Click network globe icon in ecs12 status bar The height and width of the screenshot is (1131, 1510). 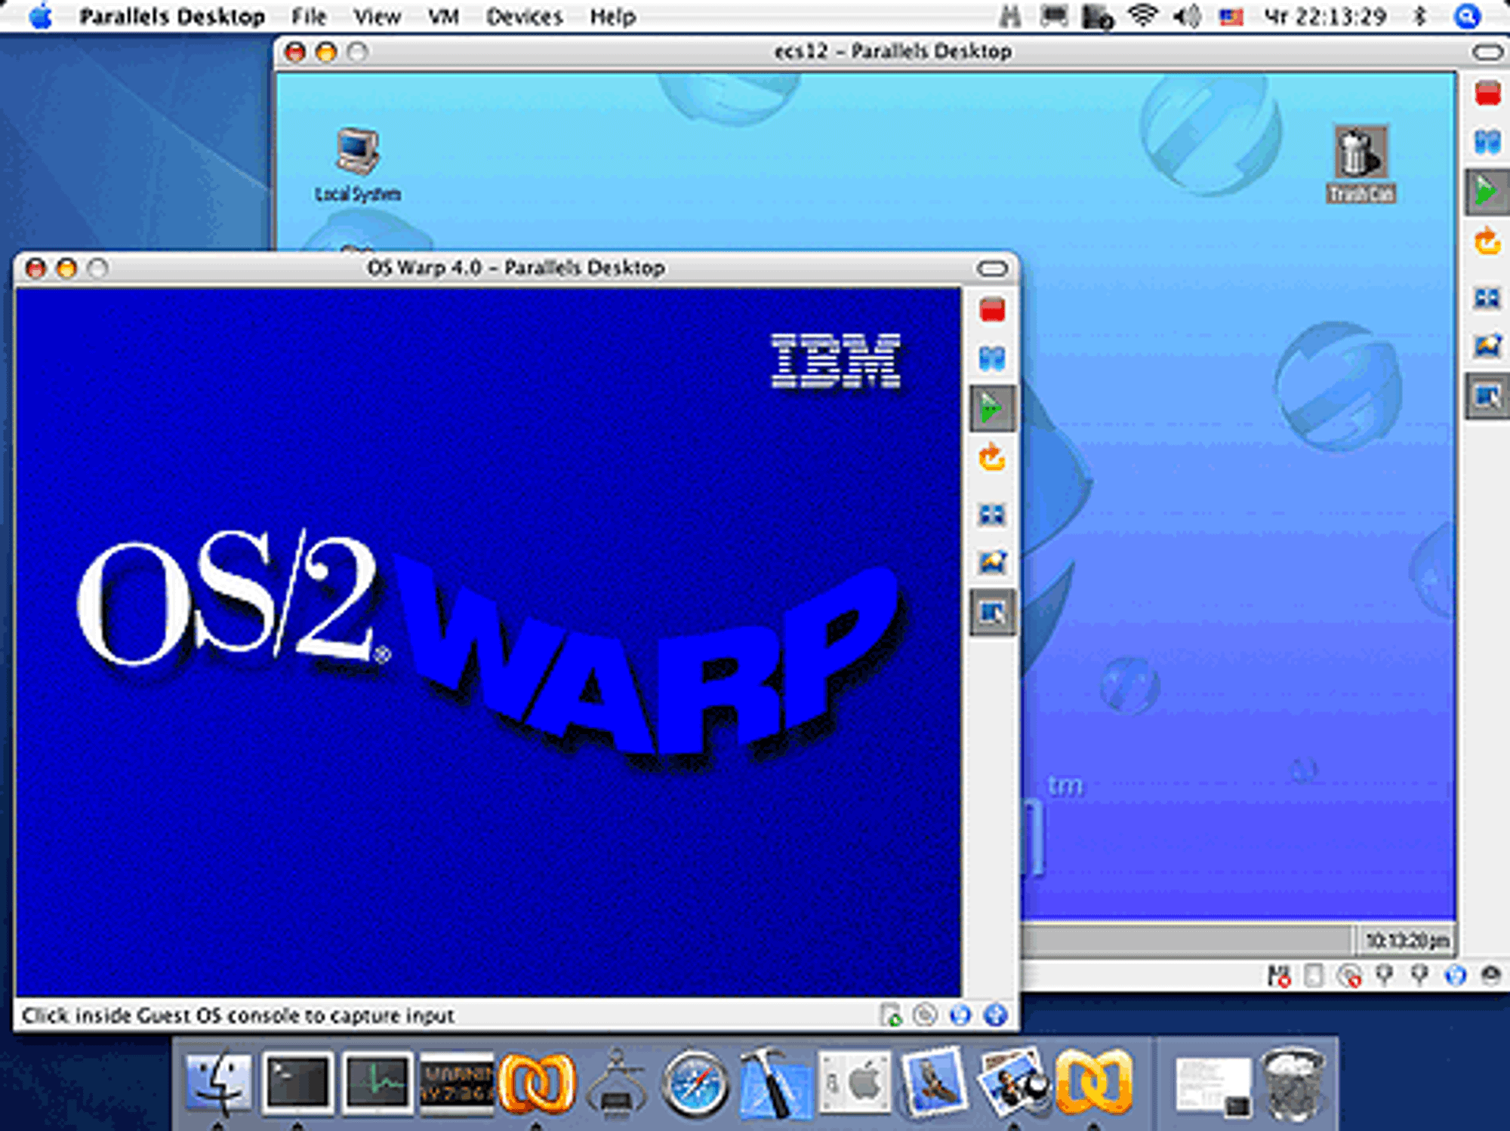1455,976
